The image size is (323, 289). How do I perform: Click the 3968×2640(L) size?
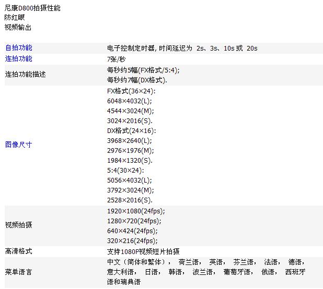[130, 141]
